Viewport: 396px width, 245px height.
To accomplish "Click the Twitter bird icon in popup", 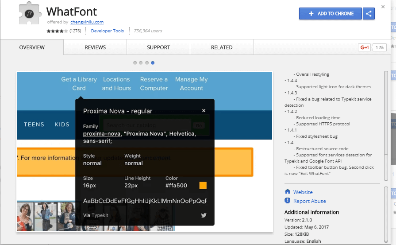I will pos(204,215).
